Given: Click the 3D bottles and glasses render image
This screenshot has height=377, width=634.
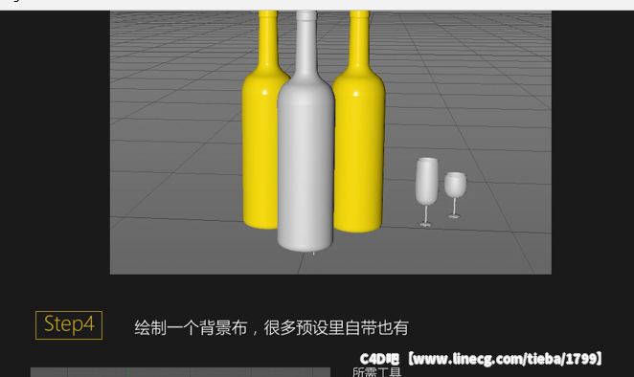Looking at the screenshot, I should pyautogui.click(x=330, y=143).
